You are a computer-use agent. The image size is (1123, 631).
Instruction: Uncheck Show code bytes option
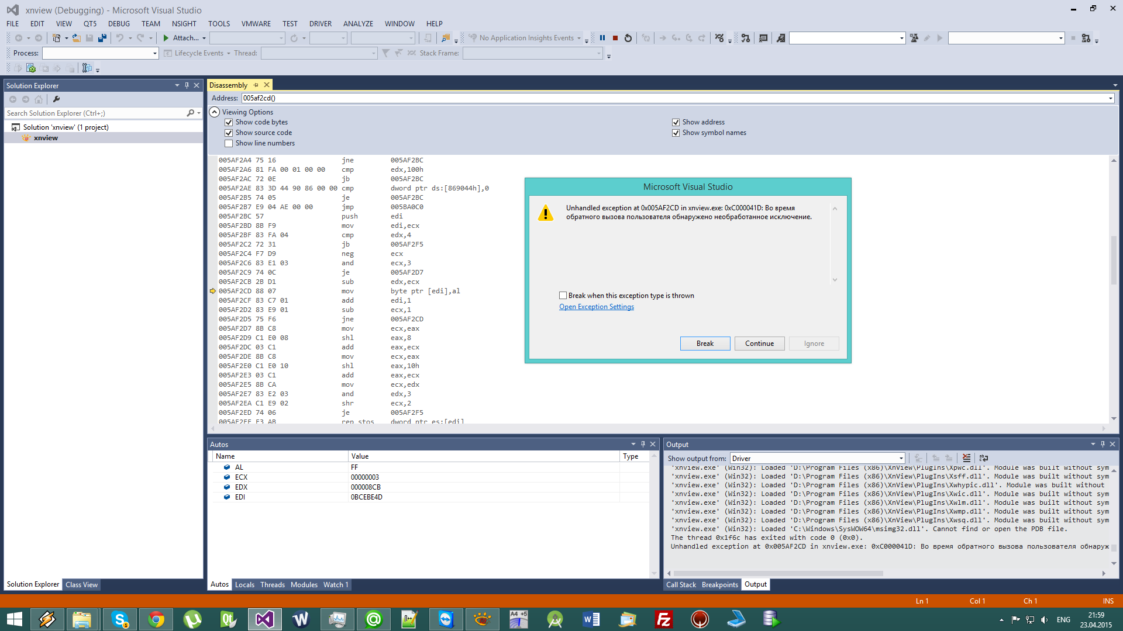229,123
